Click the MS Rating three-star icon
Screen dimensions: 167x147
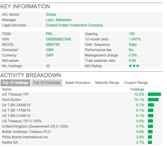tap(134, 66)
